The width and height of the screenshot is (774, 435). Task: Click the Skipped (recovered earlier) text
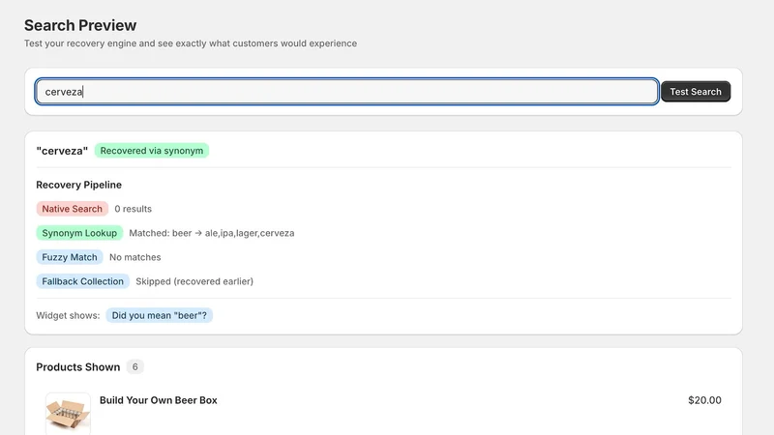(x=194, y=281)
